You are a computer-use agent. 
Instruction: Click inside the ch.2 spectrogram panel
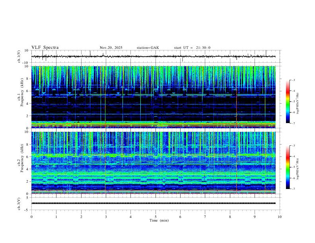click(154, 163)
